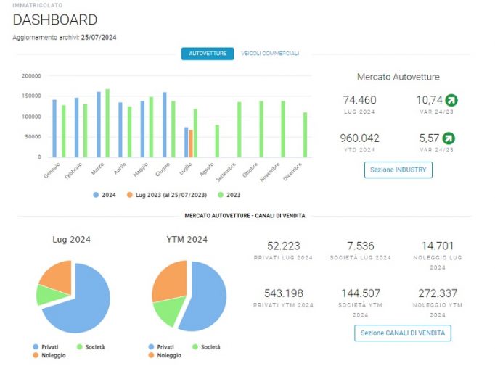
Task: Switch to VEICOLI COMMERCIALI tab
Action: (270, 54)
